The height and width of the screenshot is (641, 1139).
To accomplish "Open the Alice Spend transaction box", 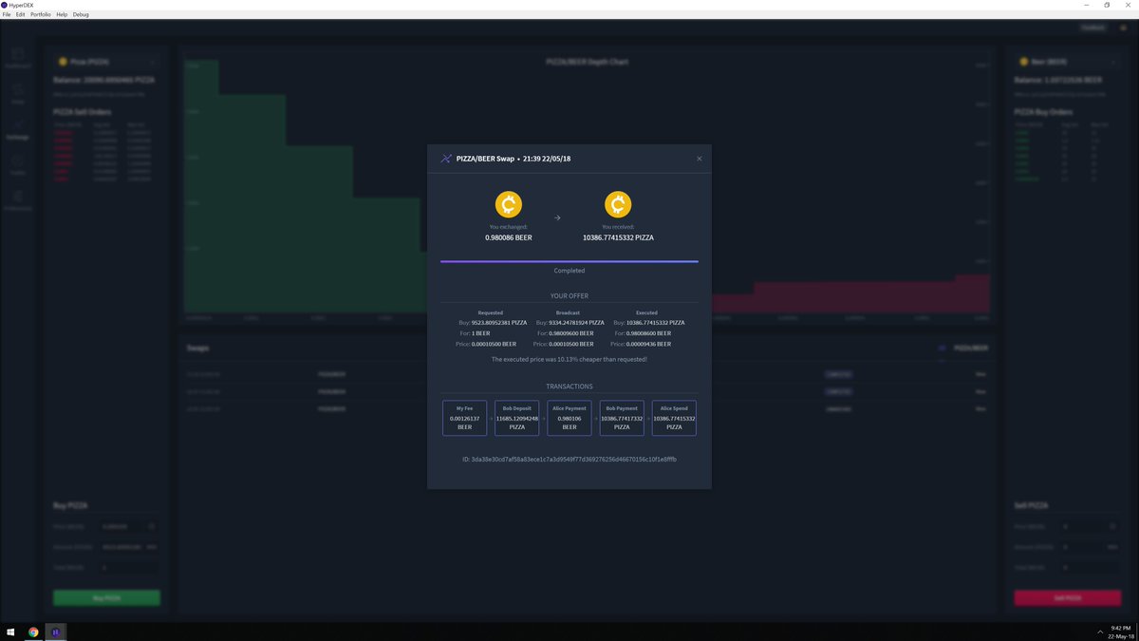I will (x=674, y=418).
